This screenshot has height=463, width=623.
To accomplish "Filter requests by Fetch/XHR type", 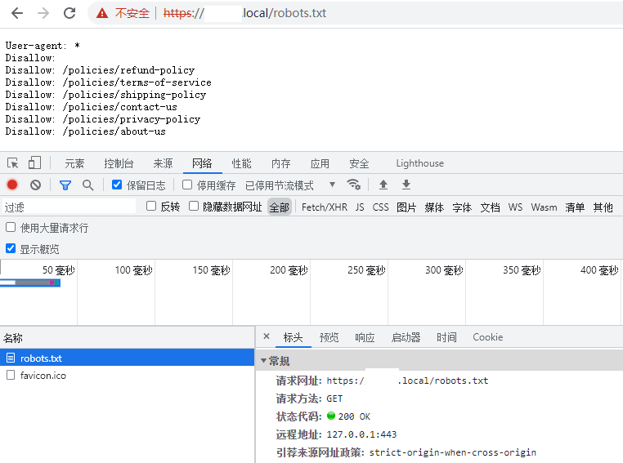I will click(324, 207).
